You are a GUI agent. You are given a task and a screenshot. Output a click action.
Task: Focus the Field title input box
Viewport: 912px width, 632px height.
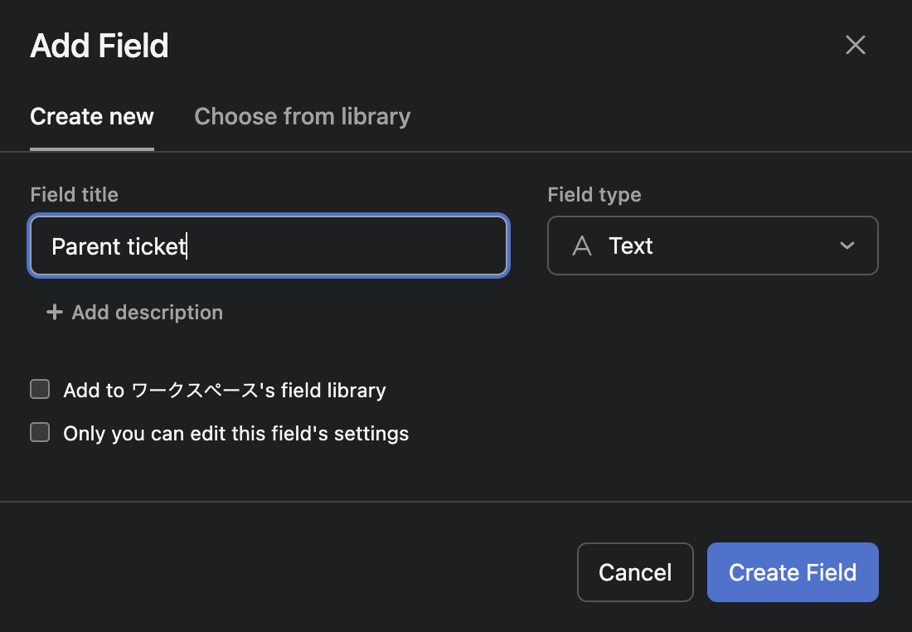click(x=268, y=246)
